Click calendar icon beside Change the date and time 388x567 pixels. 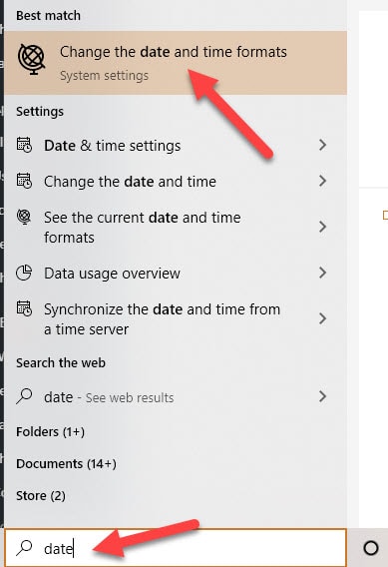coord(24,181)
